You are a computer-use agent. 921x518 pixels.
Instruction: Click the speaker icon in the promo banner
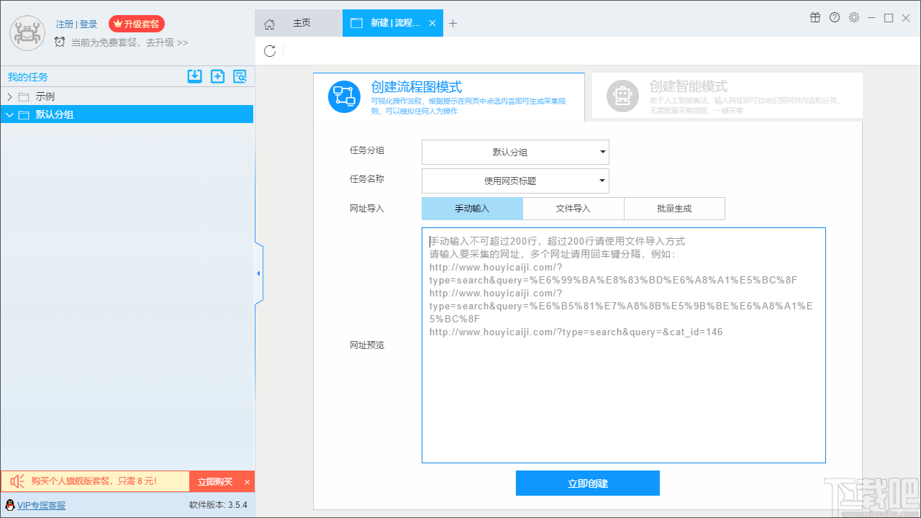point(17,481)
